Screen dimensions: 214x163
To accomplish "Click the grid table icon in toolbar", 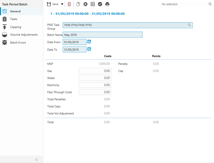I will click(x=93, y=4).
